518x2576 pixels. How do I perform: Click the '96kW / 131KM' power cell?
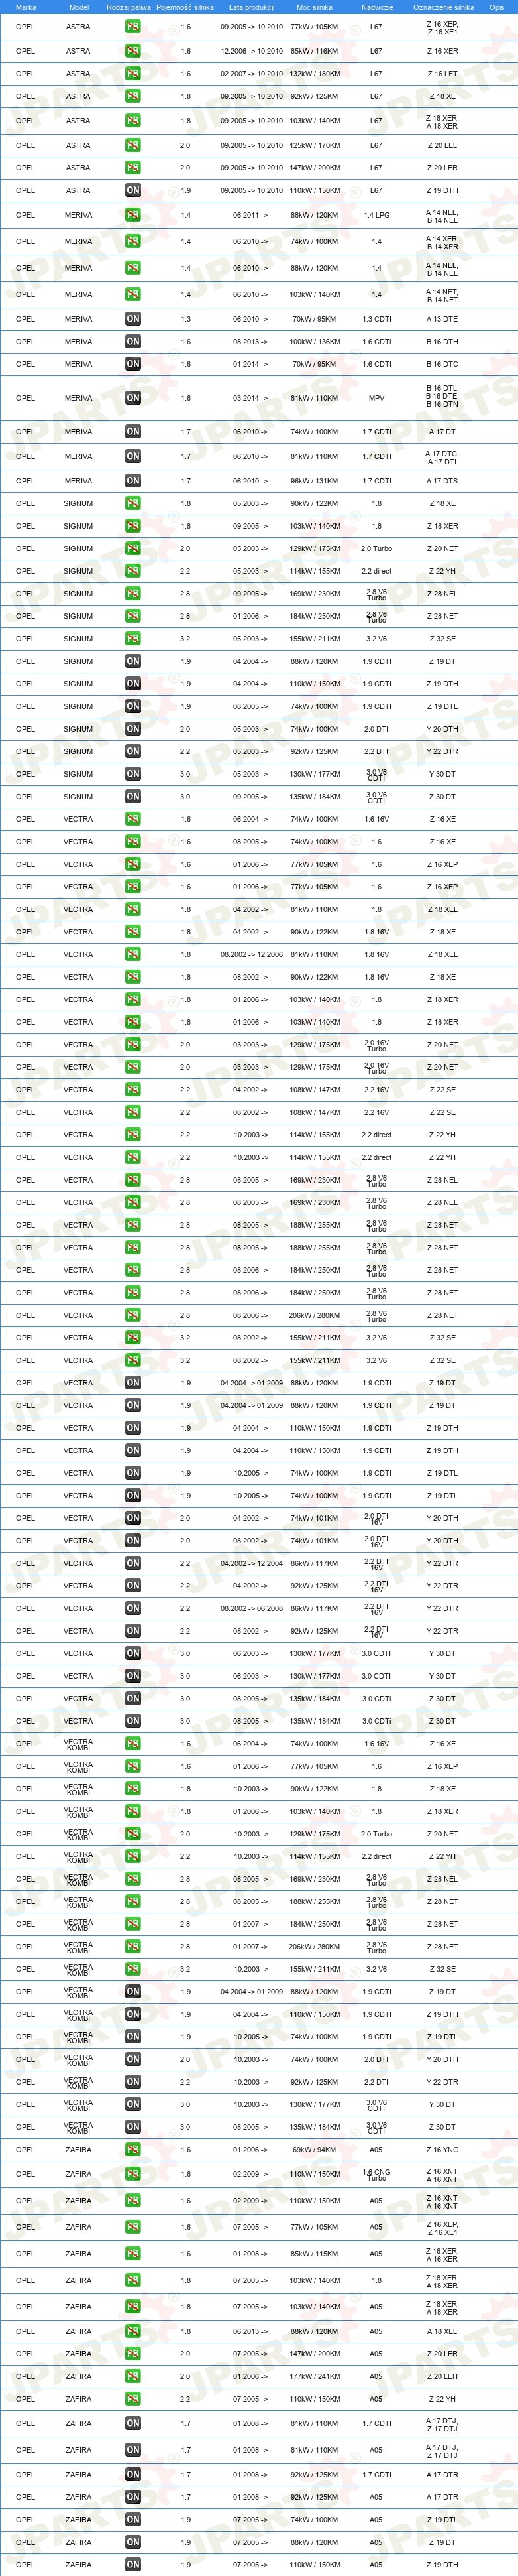315,481
